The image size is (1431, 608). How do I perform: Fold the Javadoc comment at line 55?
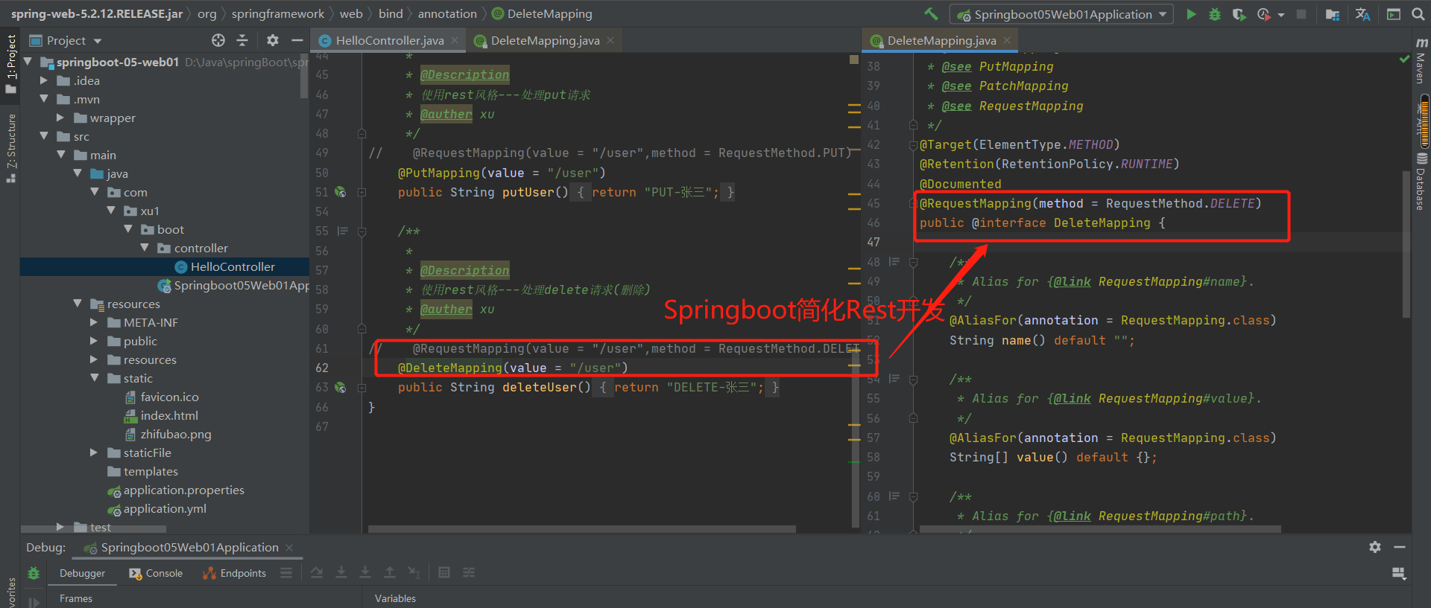coord(361,231)
